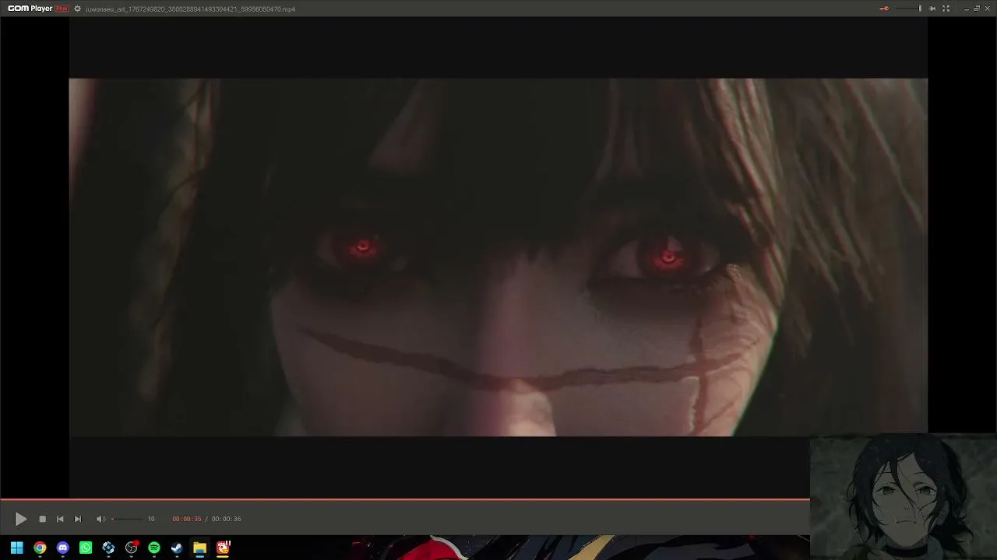Viewport: 997px width, 560px height.
Task: Toggle the pin-on-top icon
Action: [x=932, y=9]
